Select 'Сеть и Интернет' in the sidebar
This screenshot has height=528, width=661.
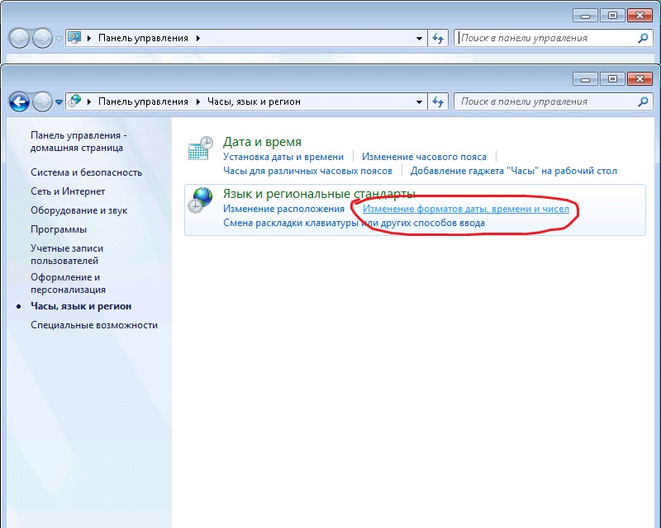click(68, 191)
